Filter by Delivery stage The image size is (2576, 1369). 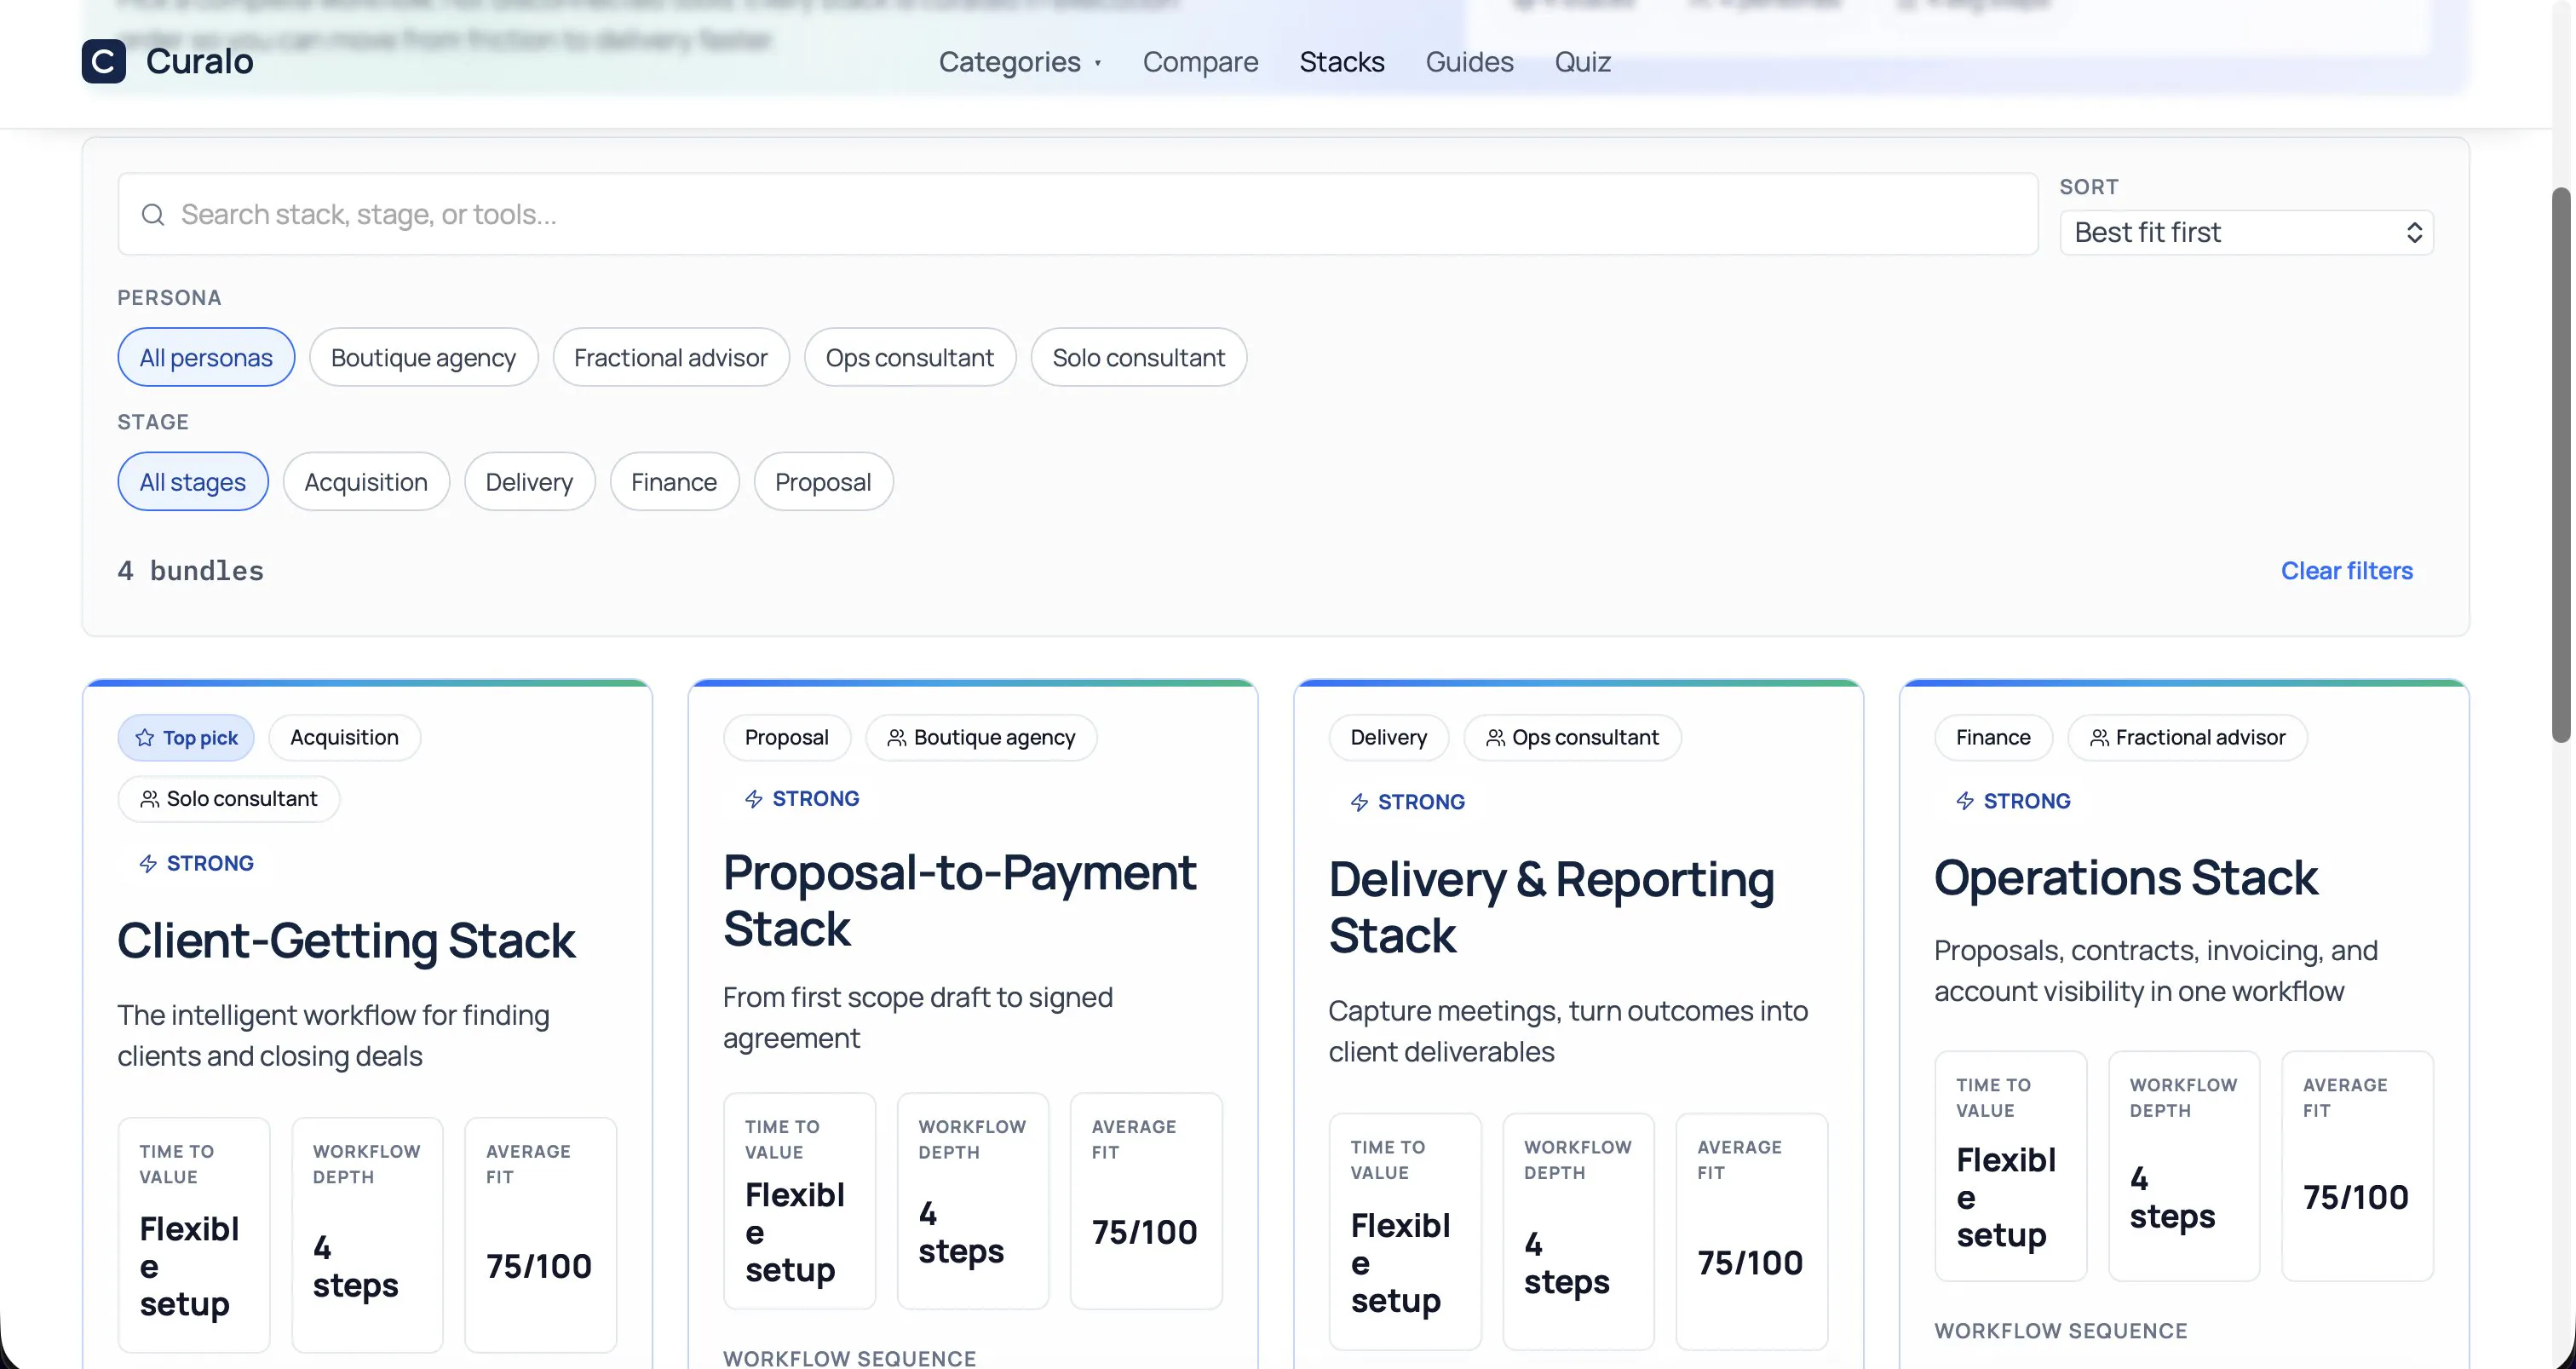click(x=530, y=482)
